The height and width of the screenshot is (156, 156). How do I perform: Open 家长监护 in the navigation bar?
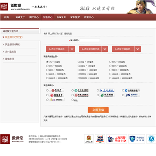75,17
